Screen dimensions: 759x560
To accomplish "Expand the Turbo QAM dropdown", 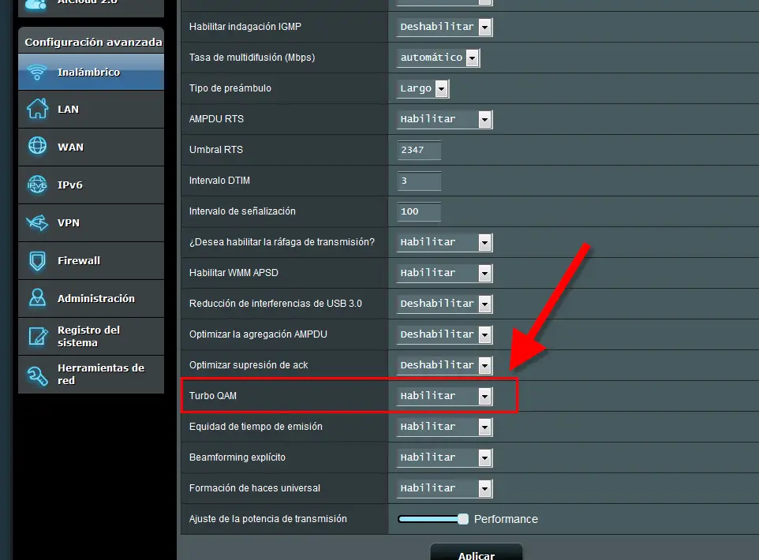I will tap(444, 396).
